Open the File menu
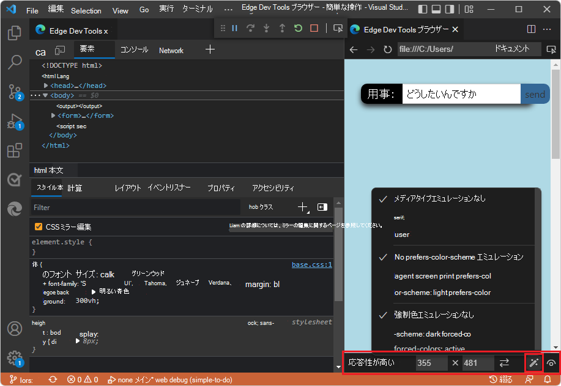The width and height of the screenshot is (561, 386). [x=32, y=11]
